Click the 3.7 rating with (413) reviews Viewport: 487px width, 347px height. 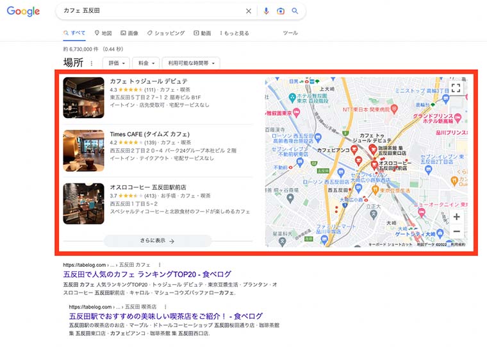click(x=133, y=196)
